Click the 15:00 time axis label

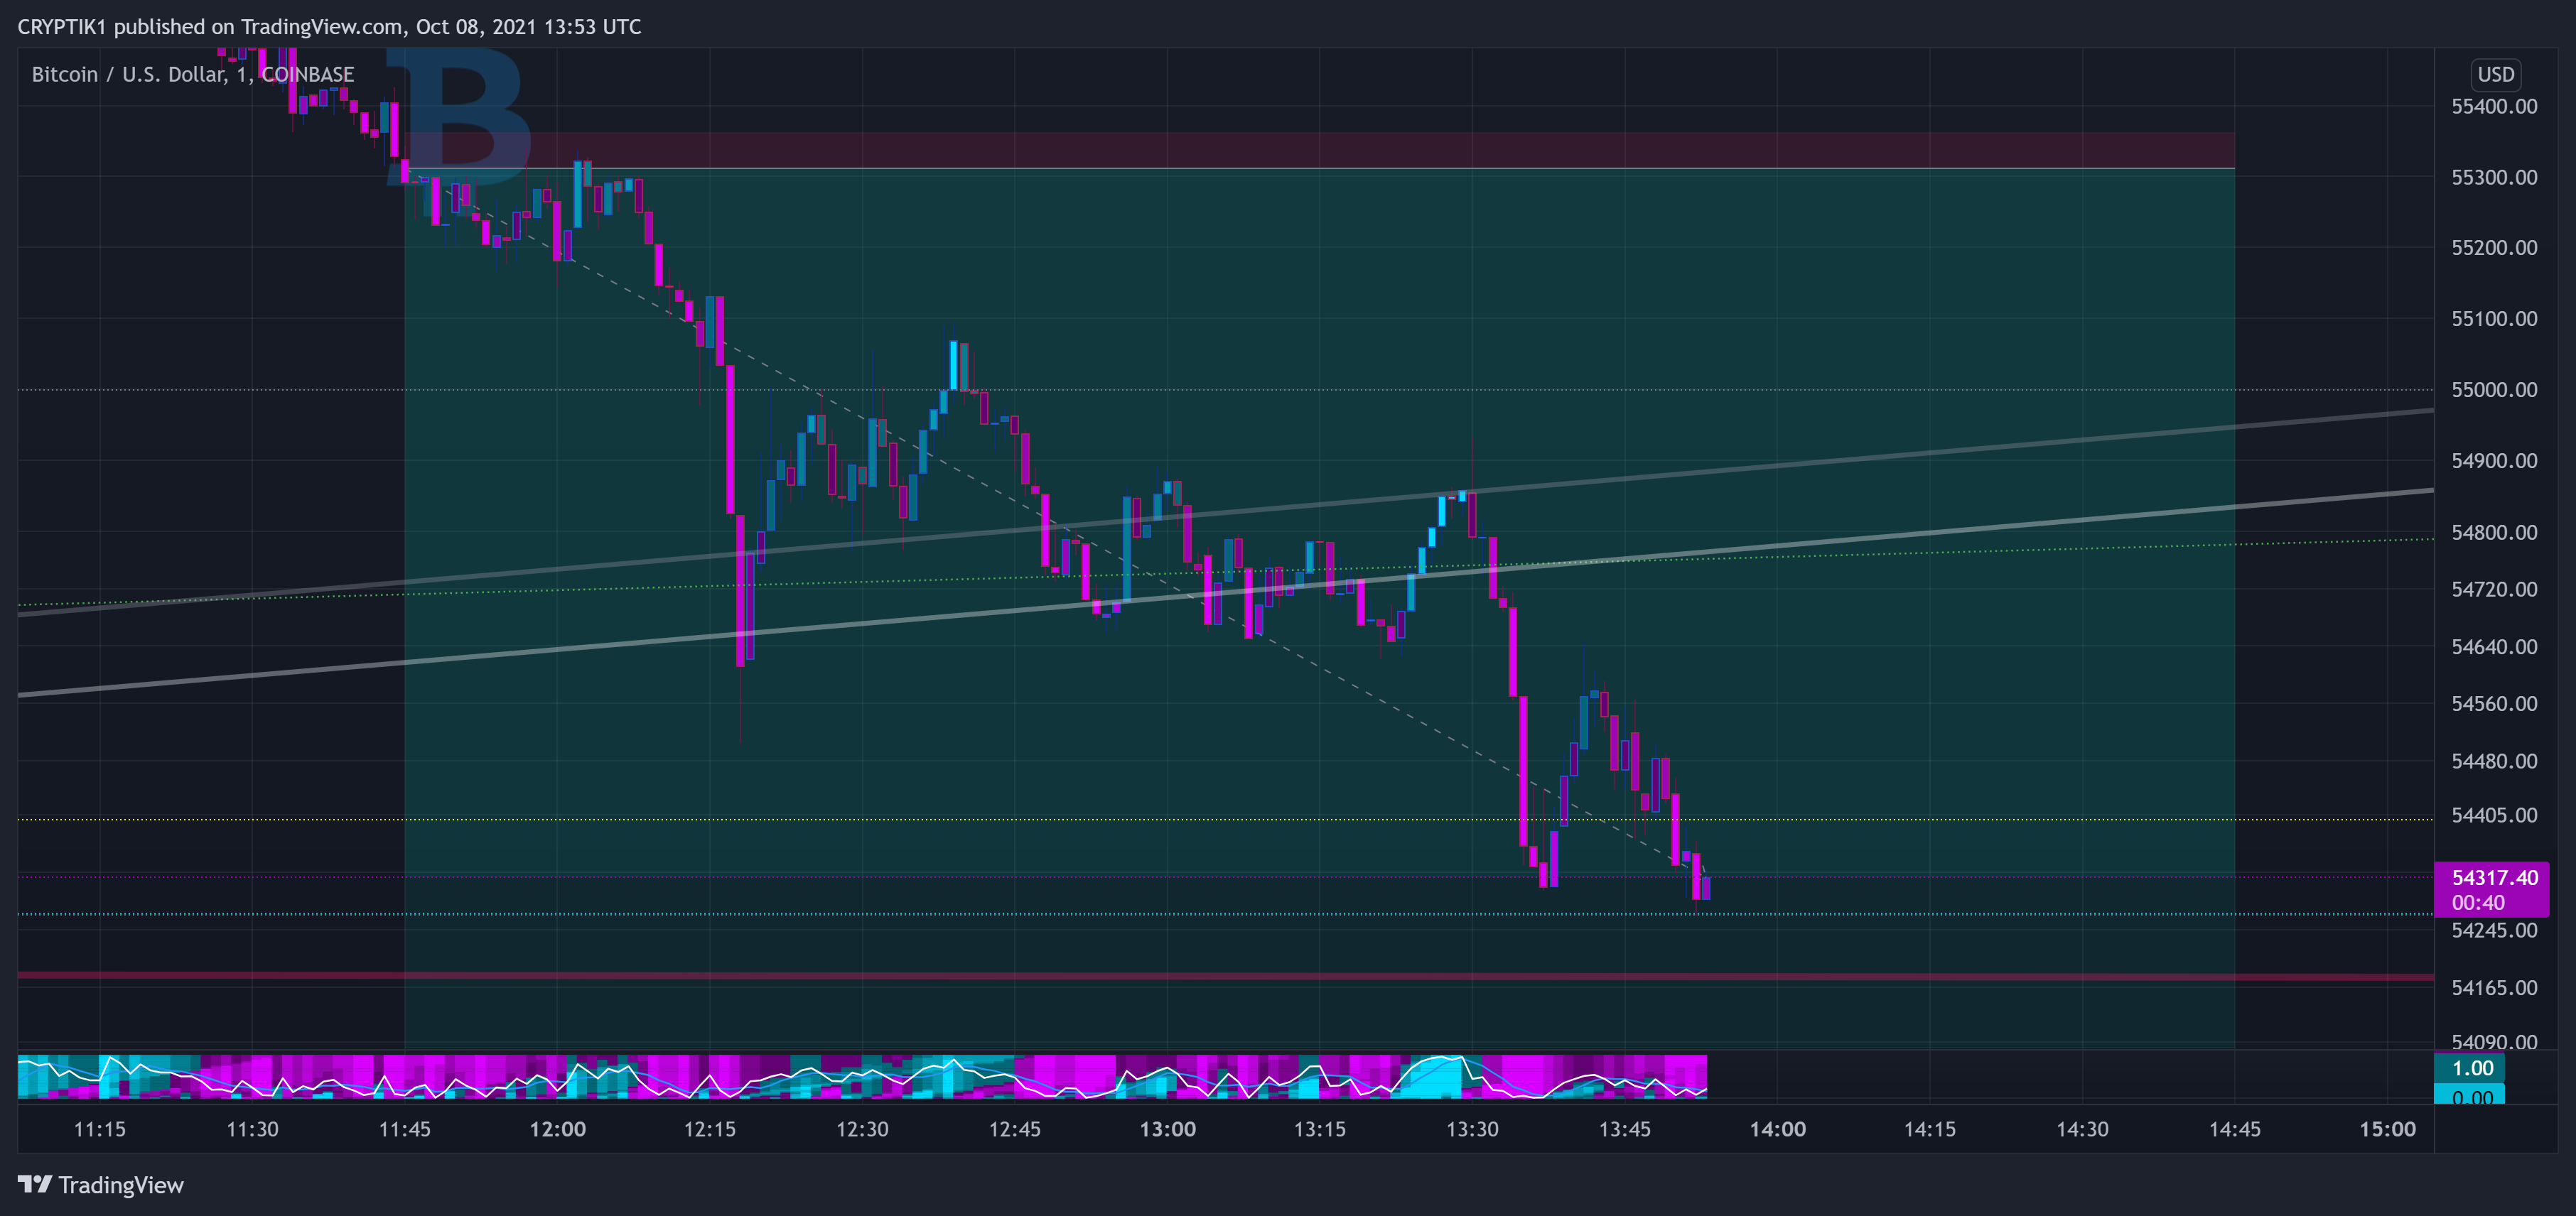click(2388, 1129)
